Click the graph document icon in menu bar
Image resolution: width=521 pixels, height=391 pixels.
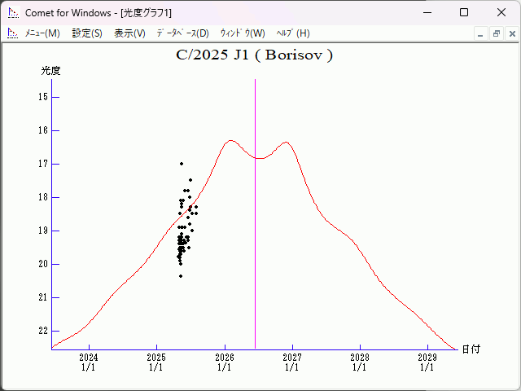click(x=12, y=33)
